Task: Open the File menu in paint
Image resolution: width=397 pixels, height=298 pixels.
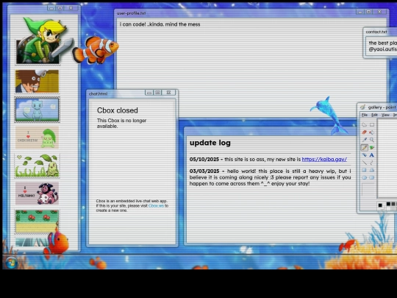Action: pos(365,115)
